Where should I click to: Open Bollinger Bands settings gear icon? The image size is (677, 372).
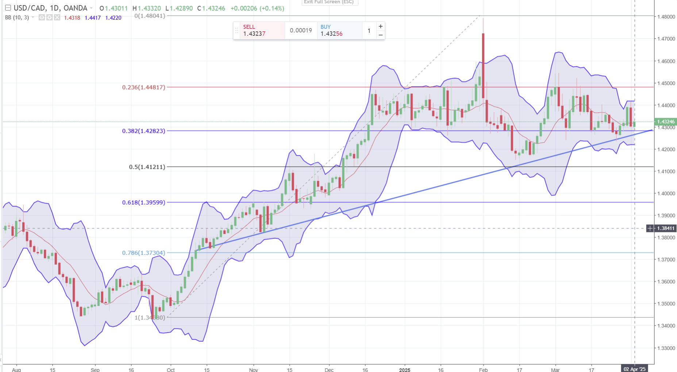point(49,18)
